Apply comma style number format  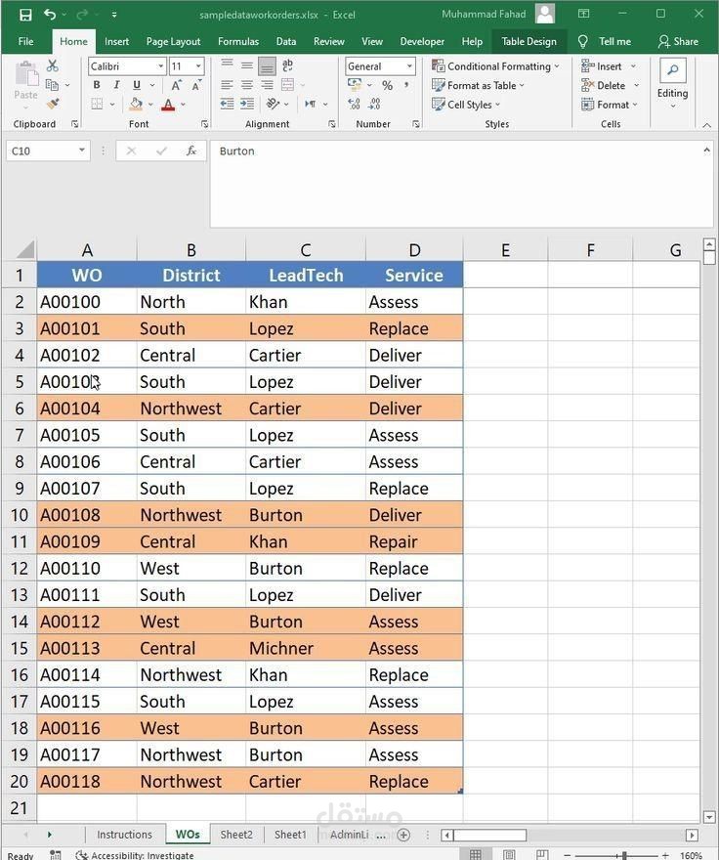pyautogui.click(x=406, y=86)
